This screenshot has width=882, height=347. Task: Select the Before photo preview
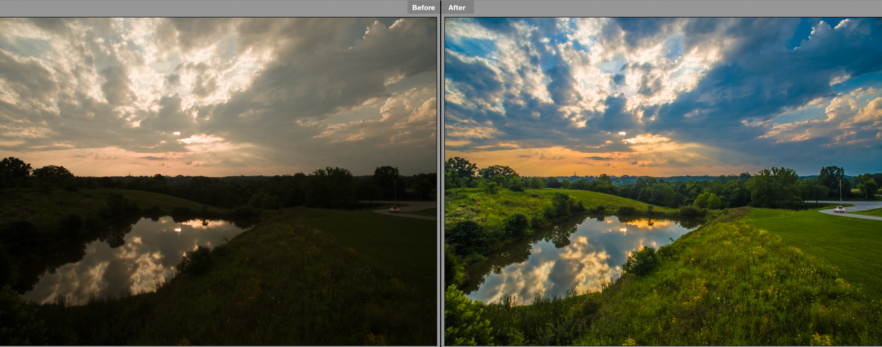click(x=219, y=181)
